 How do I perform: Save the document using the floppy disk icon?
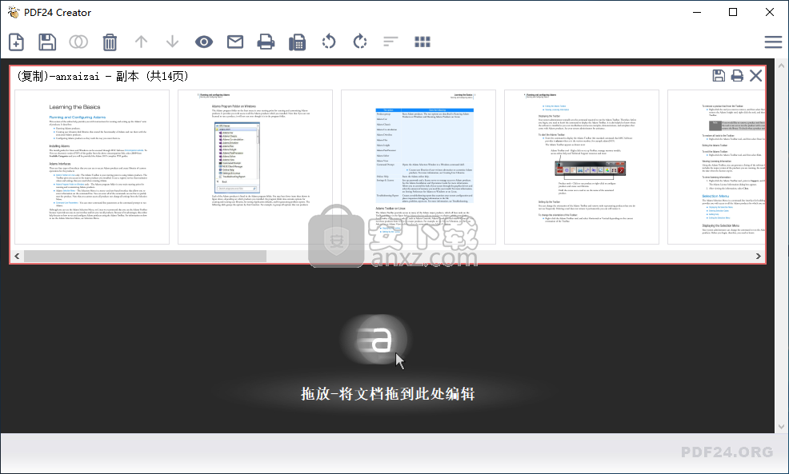coord(47,42)
